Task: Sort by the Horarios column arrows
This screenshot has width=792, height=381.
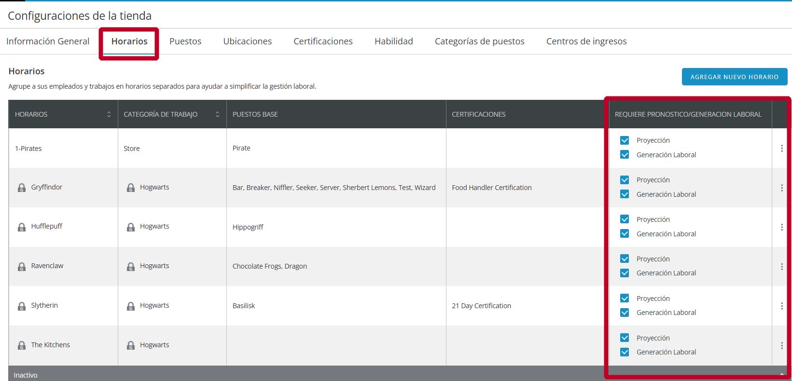Action: tap(109, 114)
